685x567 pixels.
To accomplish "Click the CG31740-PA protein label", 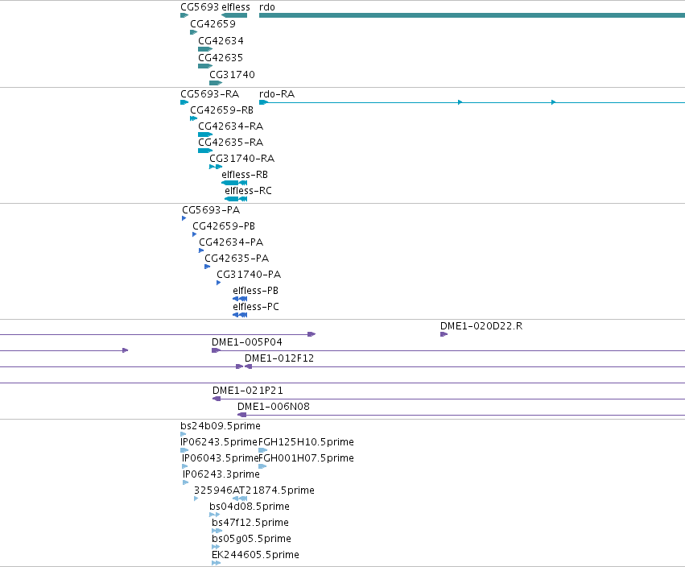I will 249,275.
